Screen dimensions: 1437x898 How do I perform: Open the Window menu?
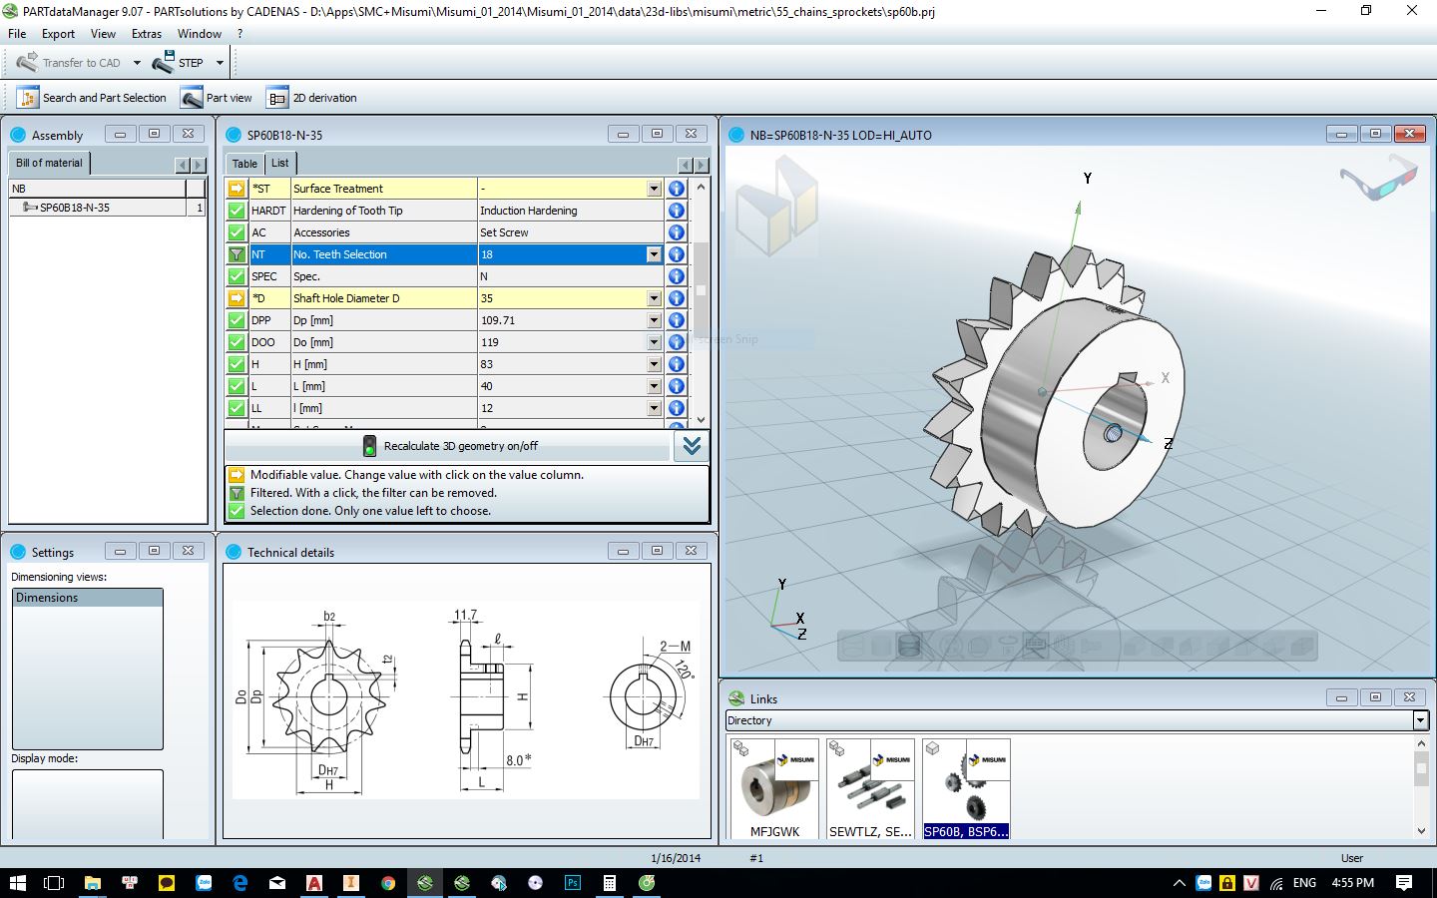(200, 34)
